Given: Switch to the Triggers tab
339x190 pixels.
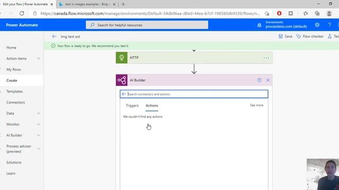Looking at the screenshot, I should pos(132,106).
